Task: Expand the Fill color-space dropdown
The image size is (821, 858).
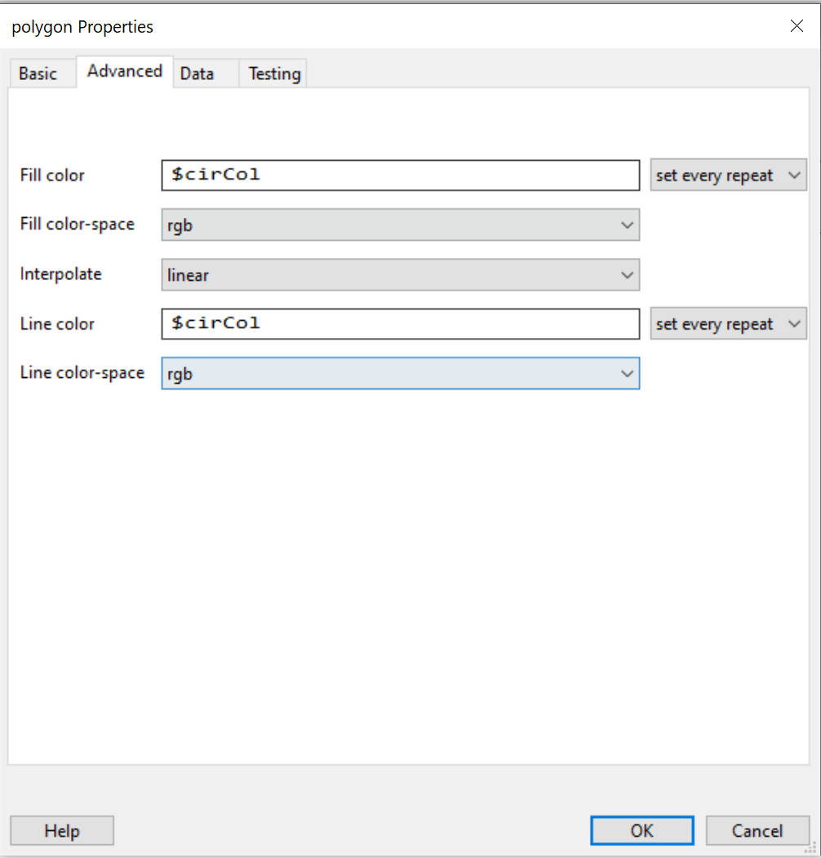Action: point(400,225)
